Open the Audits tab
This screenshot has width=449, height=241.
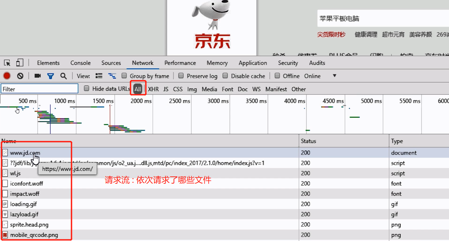tap(317, 63)
